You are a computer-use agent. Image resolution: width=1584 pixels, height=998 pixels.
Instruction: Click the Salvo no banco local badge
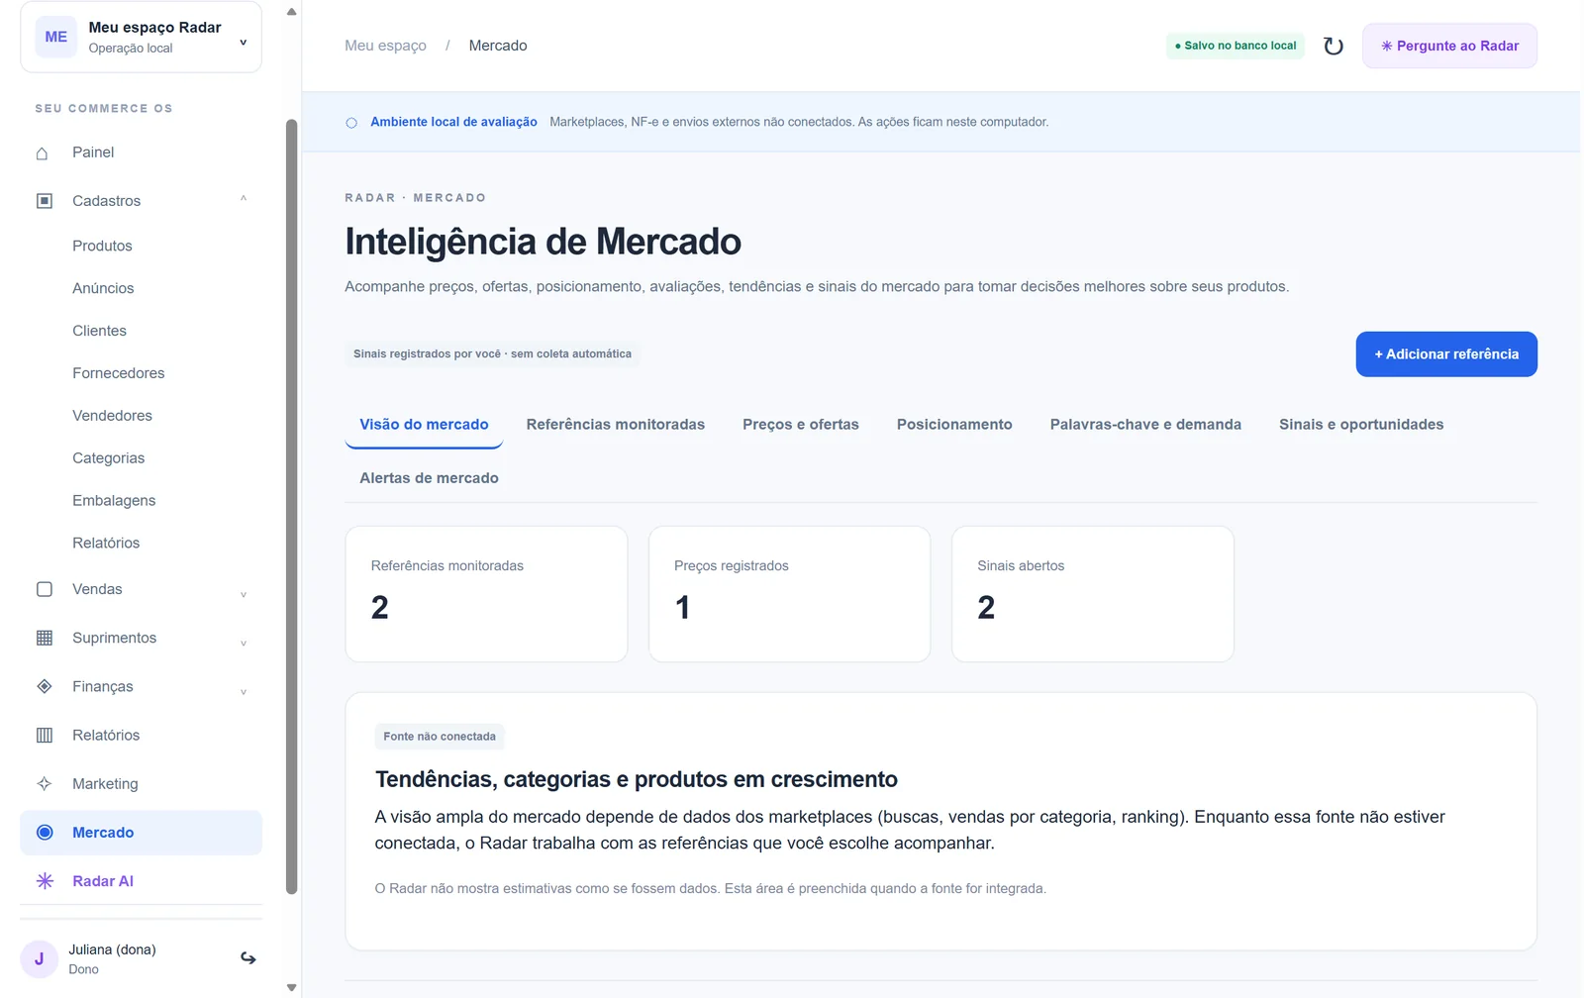coord(1236,46)
